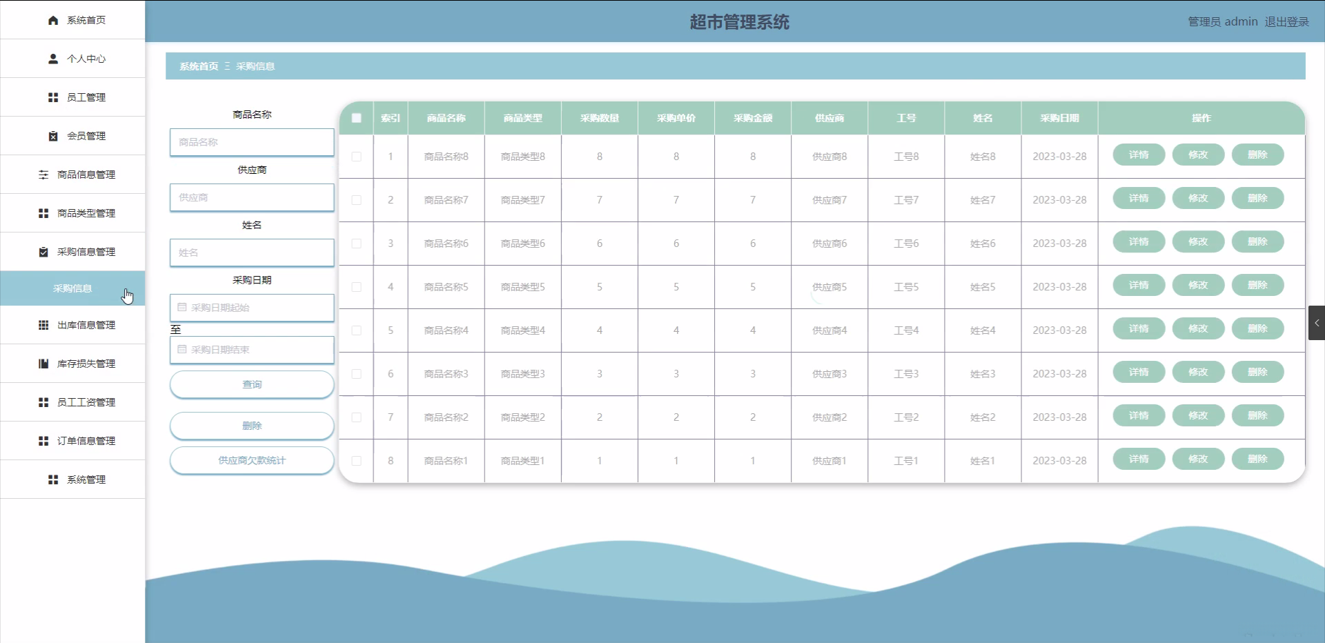Check the row for 商品名称4
The image size is (1325, 643).
(357, 330)
